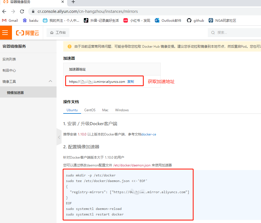
Task: Go back using the browser back arrow
Action: 4,11
